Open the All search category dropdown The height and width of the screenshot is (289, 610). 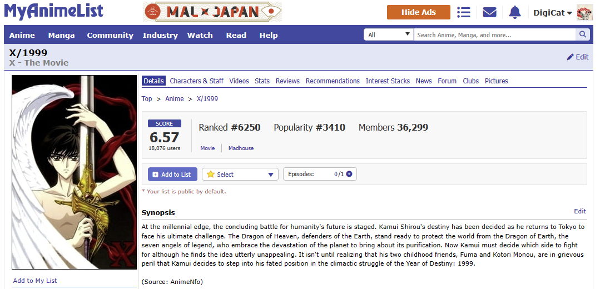pyautogui.click(x=389, y=34)
